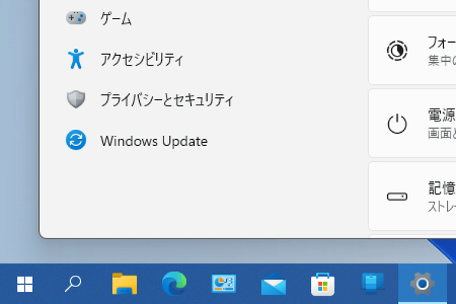Open the Control Panel taskbar icon
This screenshot has height=304, width=456.
point(224,283)
